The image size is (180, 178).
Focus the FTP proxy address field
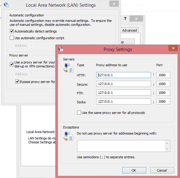tap(124, 93)
